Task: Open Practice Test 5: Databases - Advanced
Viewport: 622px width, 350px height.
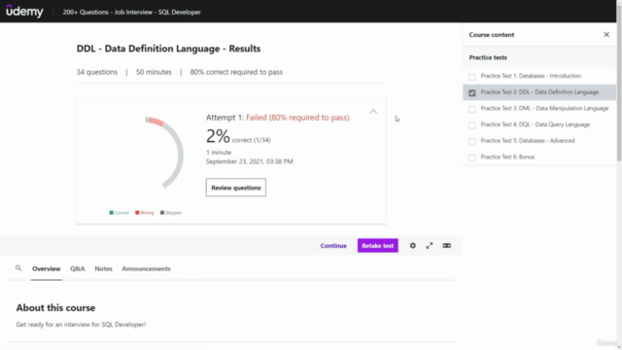Action: 528,140
